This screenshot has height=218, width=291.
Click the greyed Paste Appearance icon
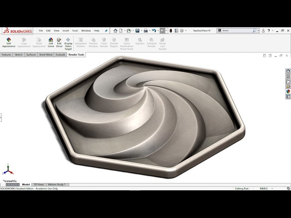click(x=39, y=43)
